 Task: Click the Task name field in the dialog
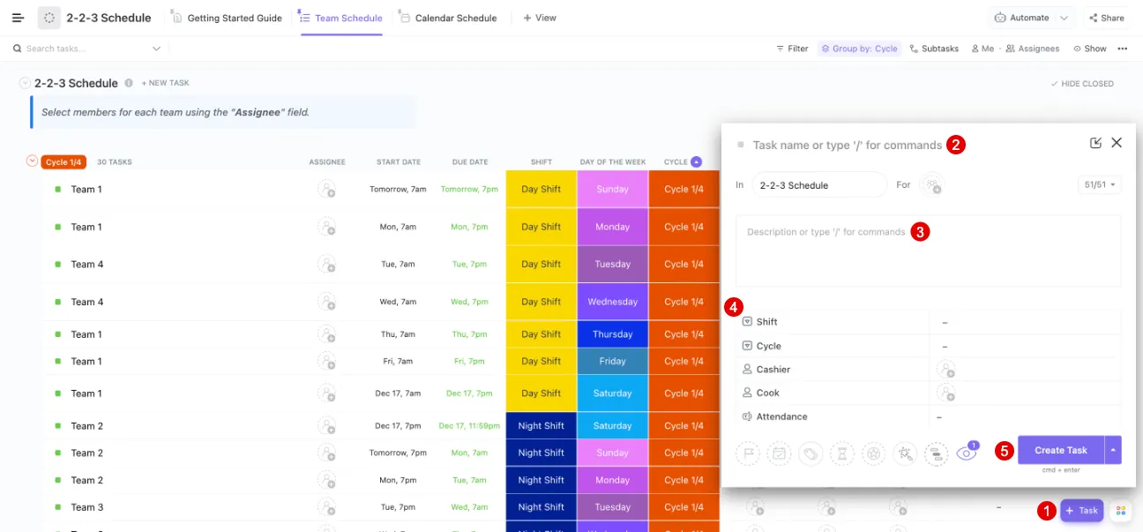click(847, 145)
